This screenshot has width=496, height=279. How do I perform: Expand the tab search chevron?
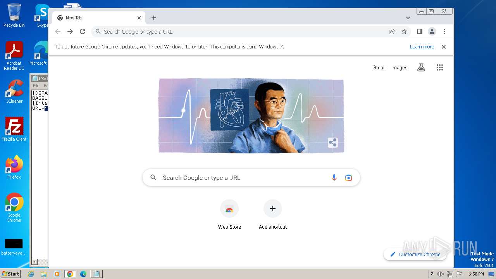click(x=408, y=18)
